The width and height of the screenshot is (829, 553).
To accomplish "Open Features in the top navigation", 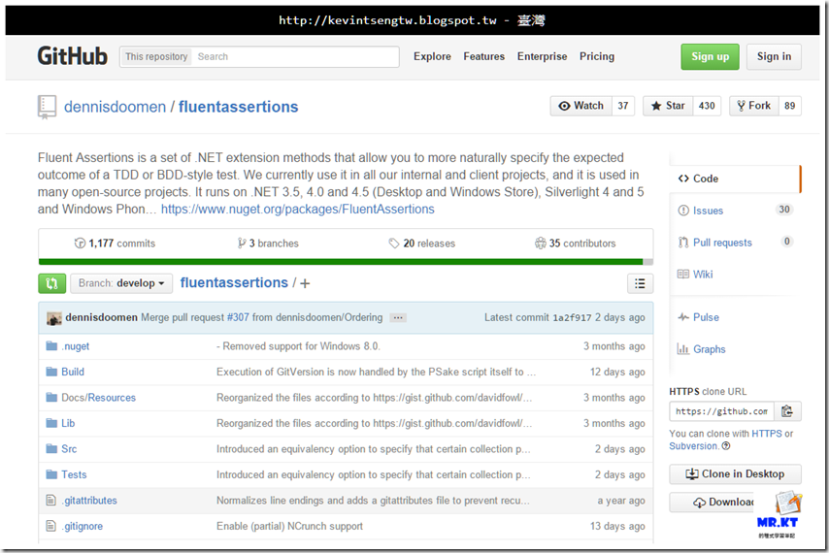I will click(x=483, y=56).
